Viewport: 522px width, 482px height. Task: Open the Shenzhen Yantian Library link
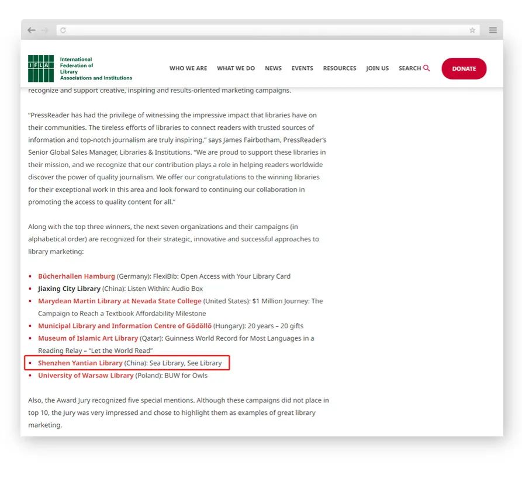80,363
